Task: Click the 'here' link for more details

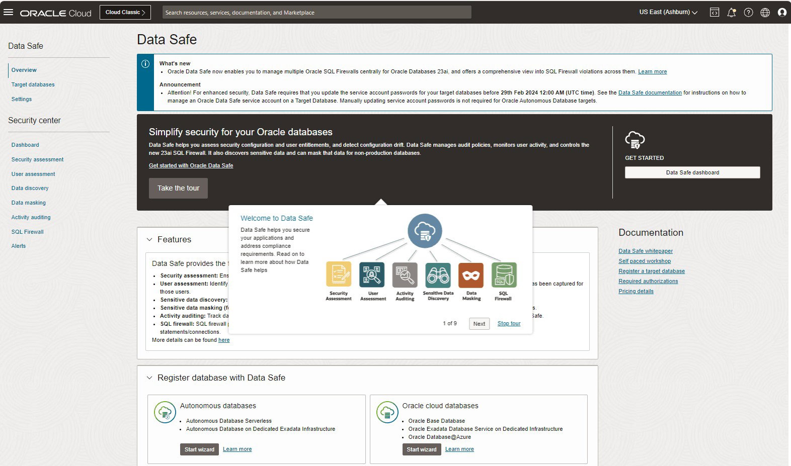Action: (x=224, y=340)
